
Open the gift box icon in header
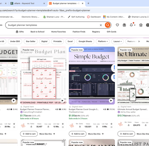pyautogui.click(x=124, y=25)
